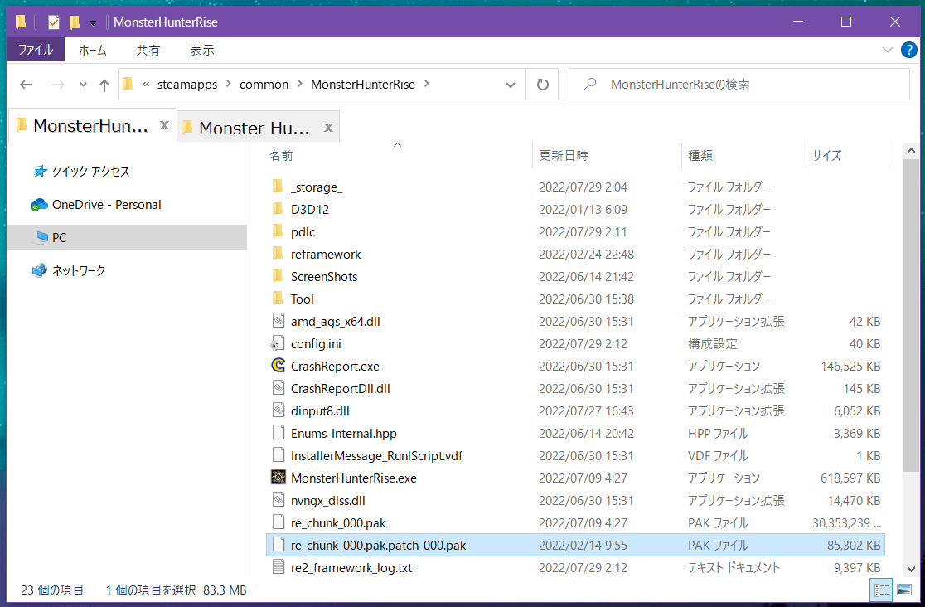Select the ScreenShots folder icon
This screenshot has height=607, width=925.
pos(278,276)
